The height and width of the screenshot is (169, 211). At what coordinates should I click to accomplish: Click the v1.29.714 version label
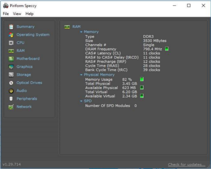[x=12, y=164]
